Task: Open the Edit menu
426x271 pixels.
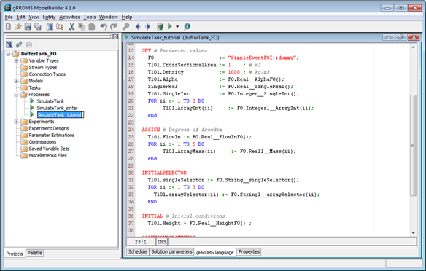Action: pyautogui.click(x=20, y=17)
